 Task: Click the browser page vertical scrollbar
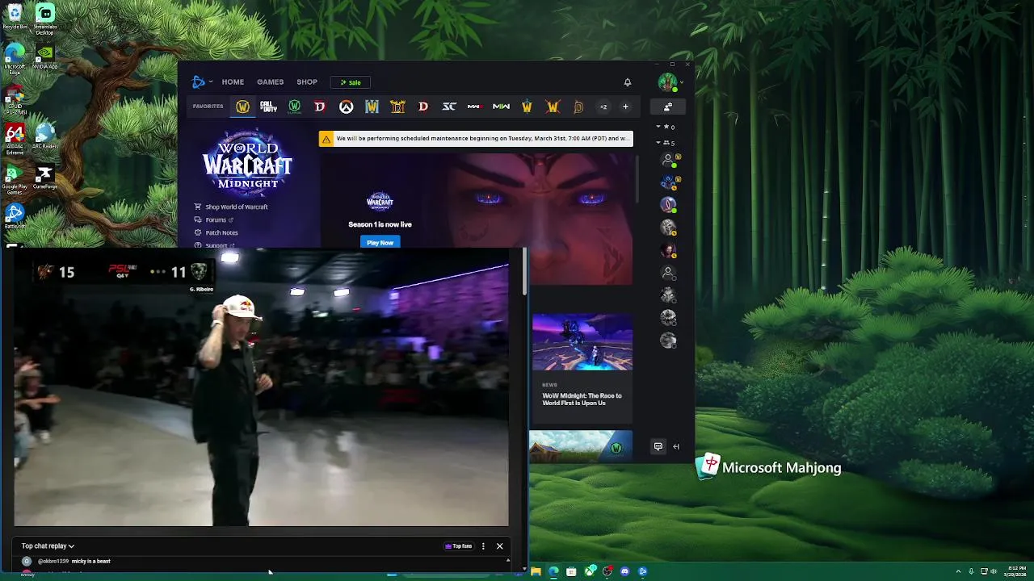525,272
